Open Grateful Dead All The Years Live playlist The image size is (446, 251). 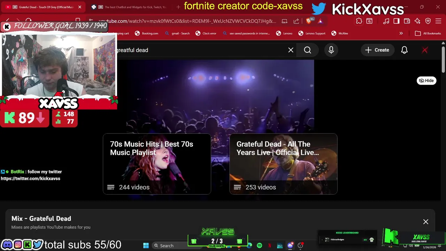point(283,164)
